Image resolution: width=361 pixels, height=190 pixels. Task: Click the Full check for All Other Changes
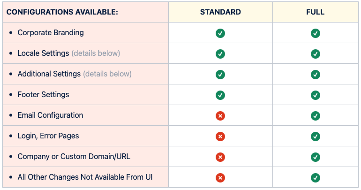316,177
